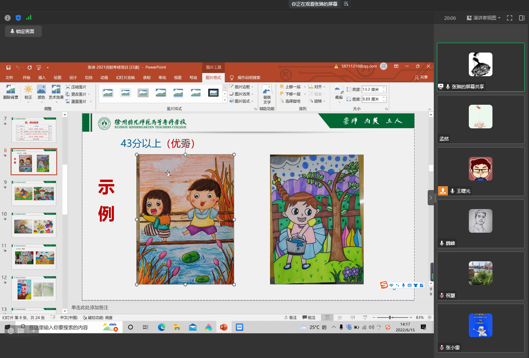The height and width of the screenshot is (358, 529).
Task: Click 压缩图片 (Compress Pictures)
Action: click(76, 87)
